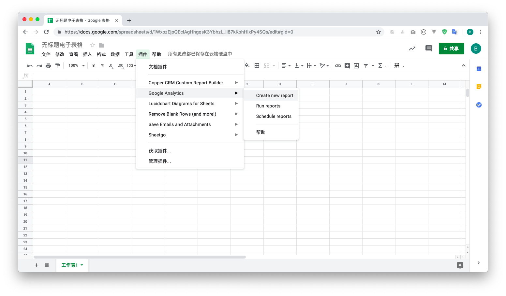
Task: Show side panel arrow at bottom right
Action: coord(479,263)
